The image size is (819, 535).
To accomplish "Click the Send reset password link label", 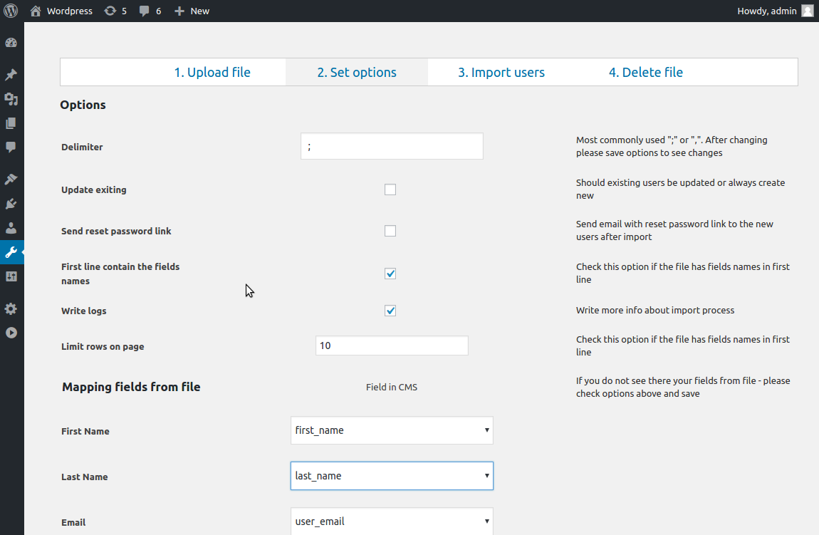I will 116,231.
